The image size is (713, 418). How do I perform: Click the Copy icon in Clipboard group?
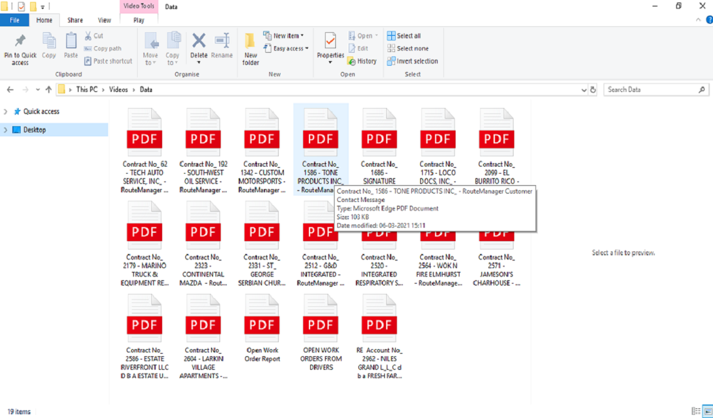49,41
